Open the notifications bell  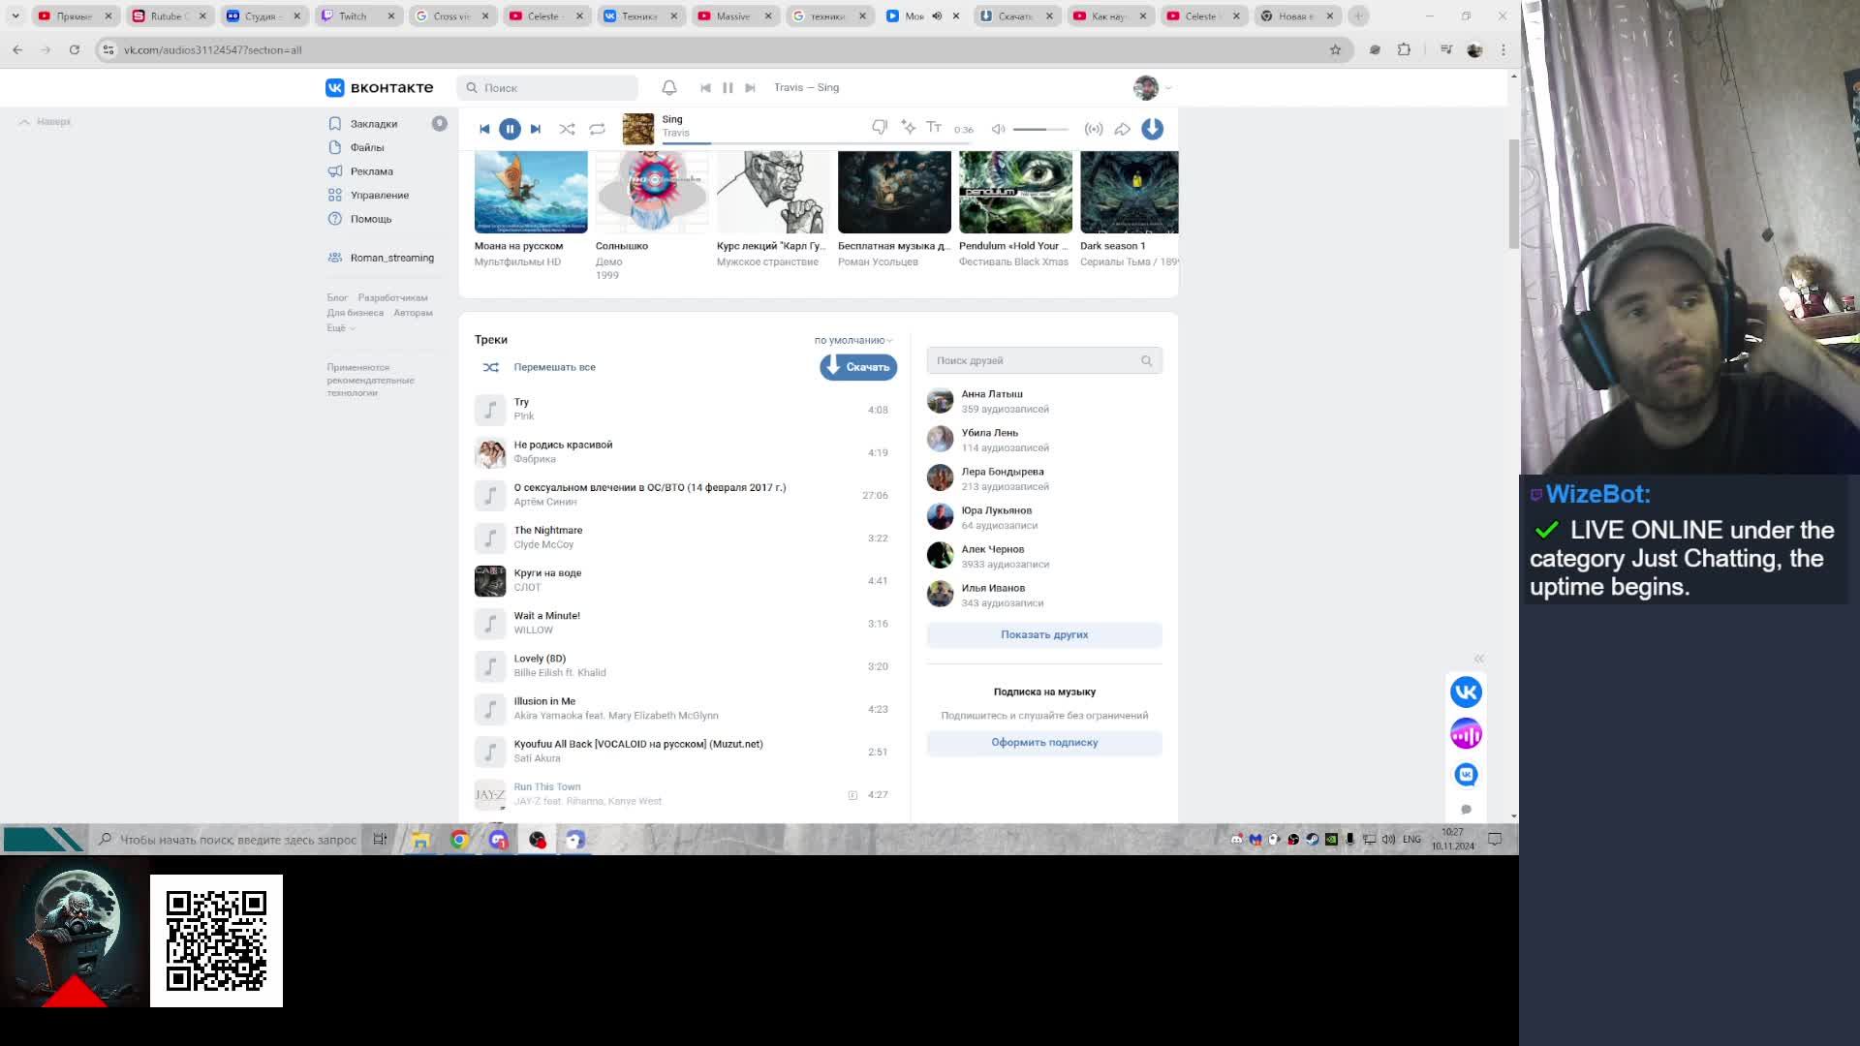tap(669, 87)
